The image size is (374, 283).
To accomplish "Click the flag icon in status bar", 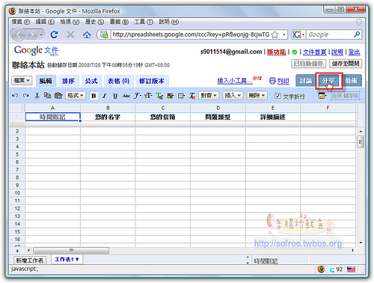I will pos(351,270).
